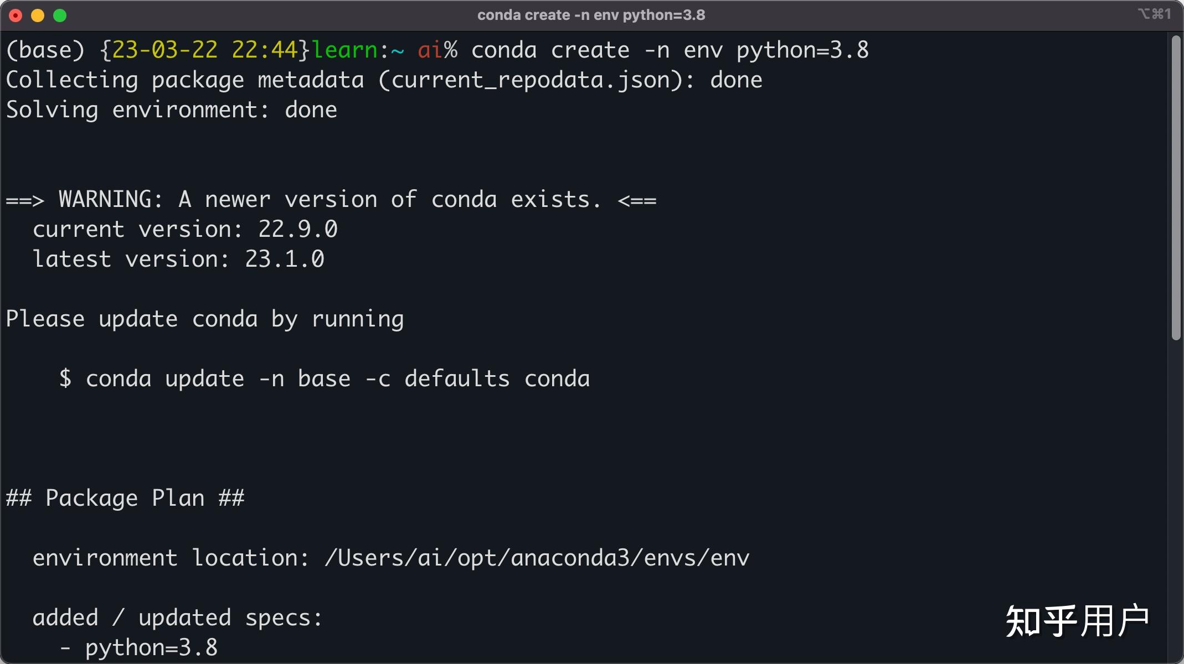Click the vertical scrollbar thumb

click(x=1176, y=188)
